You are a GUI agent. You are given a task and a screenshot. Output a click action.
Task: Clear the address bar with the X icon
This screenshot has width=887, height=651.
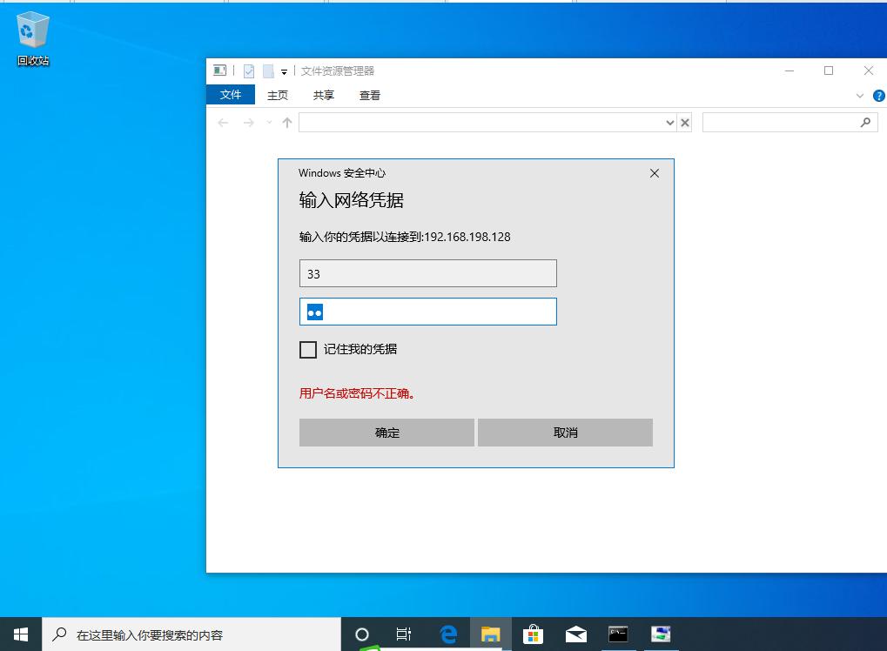tap(685, 123)
